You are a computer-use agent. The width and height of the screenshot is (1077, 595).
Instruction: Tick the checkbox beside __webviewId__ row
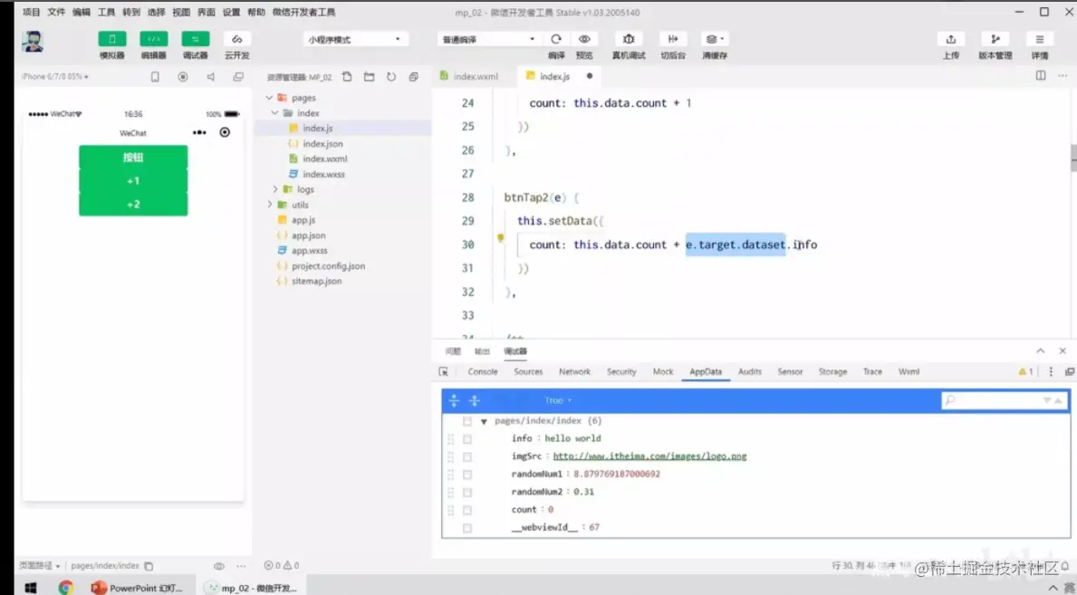[x=467, y=528]
